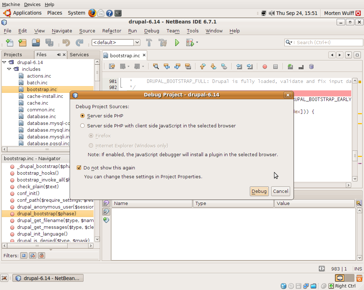Open the Refactor menu
The image size is (364, 290).
click(112, 31)
